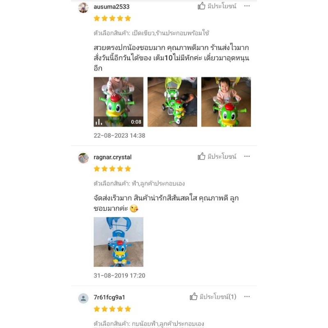Tap the five-star rating under ragnar.crystal

coord(112,169)
